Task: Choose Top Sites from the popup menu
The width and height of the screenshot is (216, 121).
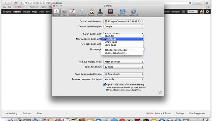Action: coord(122,36)
